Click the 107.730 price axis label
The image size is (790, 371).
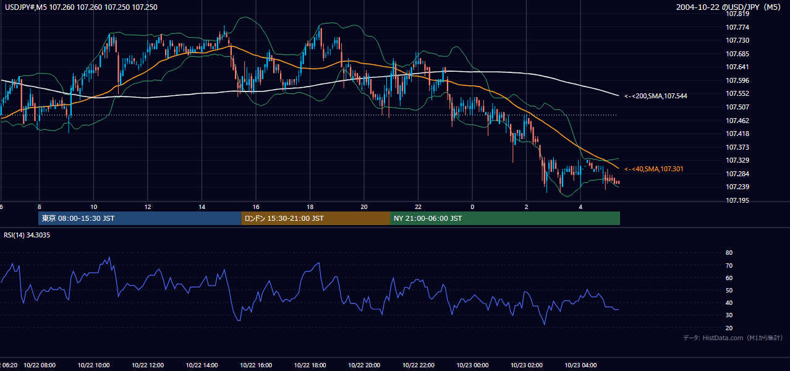point(737,41)
